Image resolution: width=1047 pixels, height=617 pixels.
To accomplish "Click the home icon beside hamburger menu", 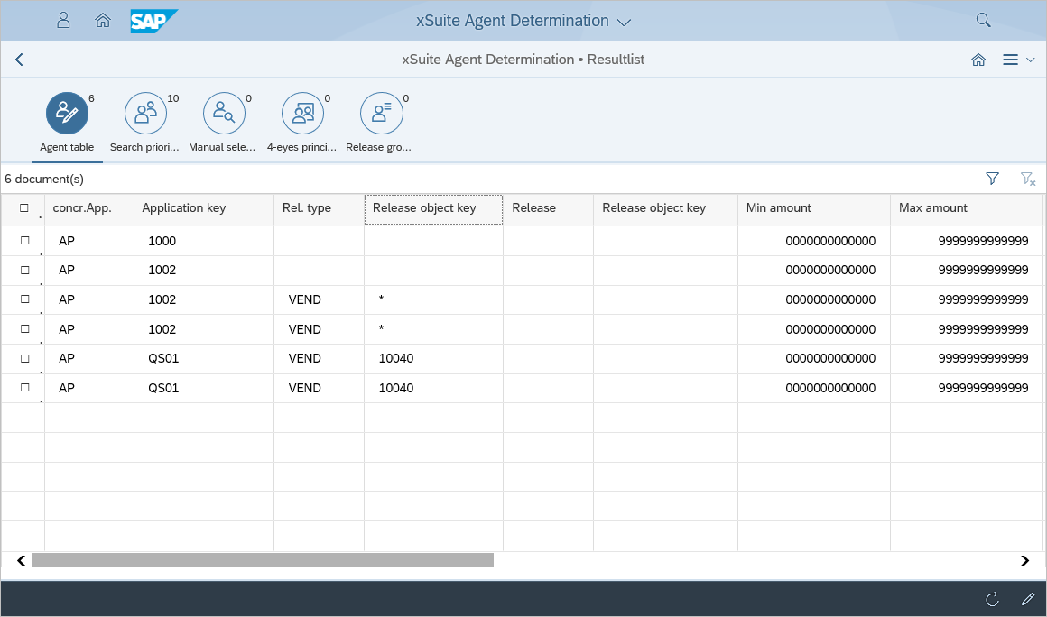I will (978, 60).
